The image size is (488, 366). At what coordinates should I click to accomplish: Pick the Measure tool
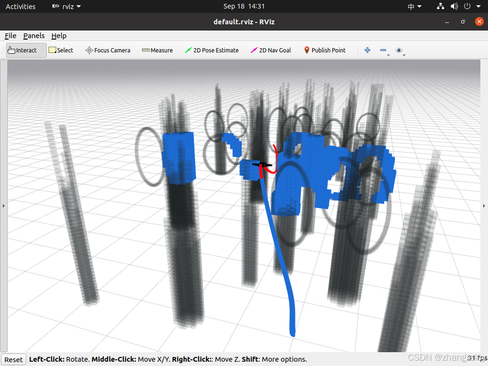[x=157, y=50]
